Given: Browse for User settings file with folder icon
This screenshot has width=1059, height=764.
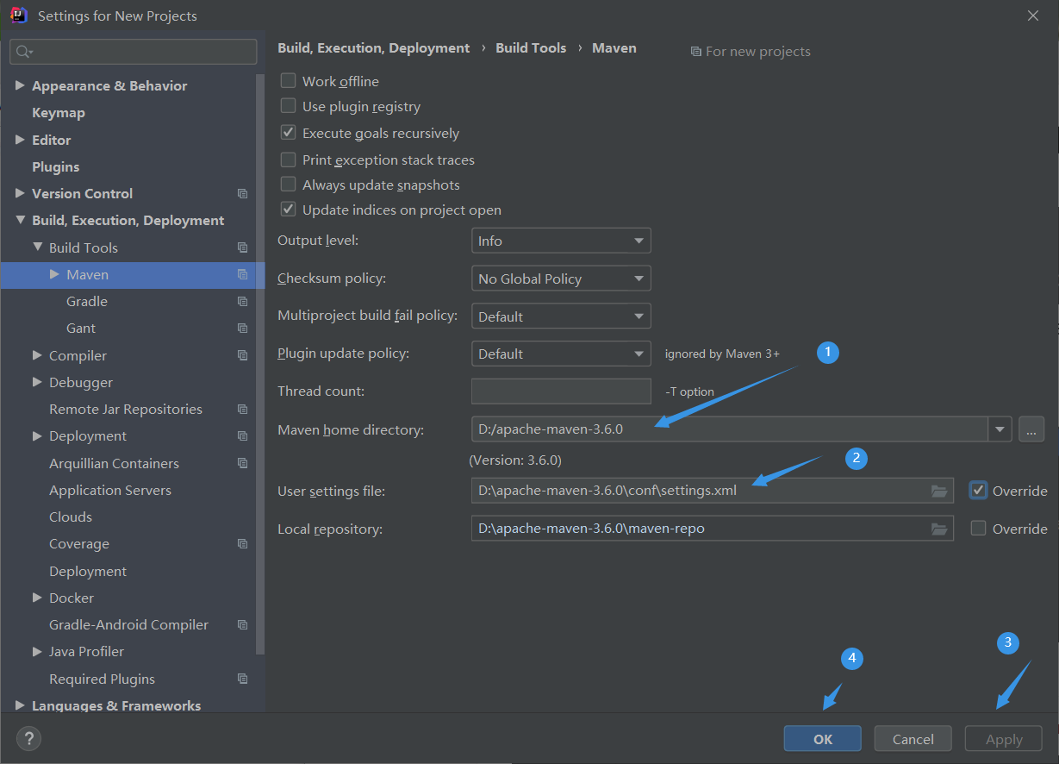Looking at the screenshot, I should click(x=939, y=491).
